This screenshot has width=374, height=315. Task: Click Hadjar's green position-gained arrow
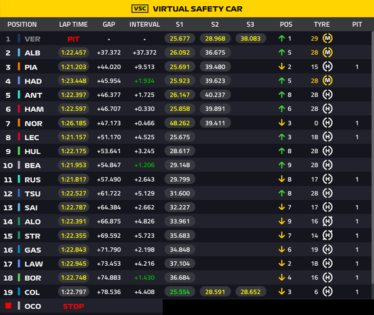tap(282, 81)
